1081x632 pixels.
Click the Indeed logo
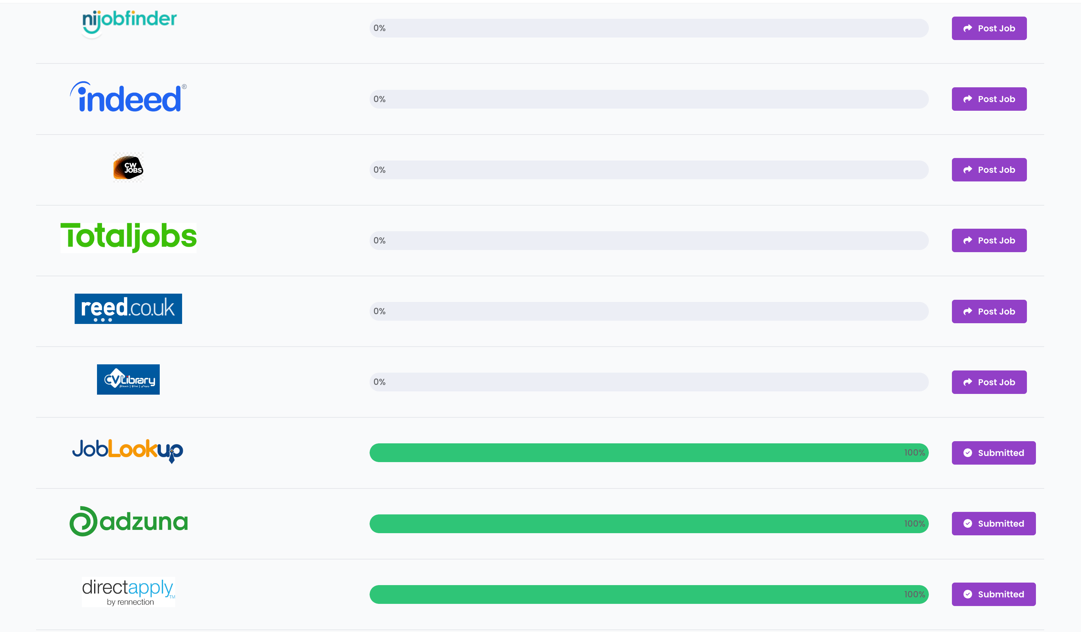[x=128, y=97]
